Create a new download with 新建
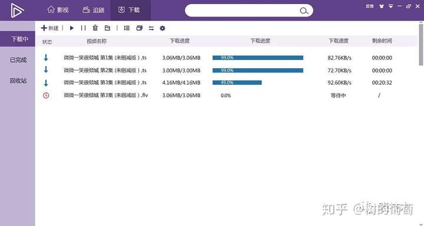Screen dimensions: 424x226 coord(49,28)
